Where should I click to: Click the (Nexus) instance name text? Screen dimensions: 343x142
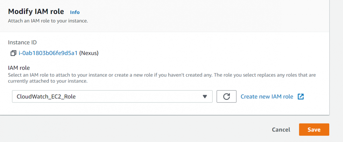click(x=89, y=53)
